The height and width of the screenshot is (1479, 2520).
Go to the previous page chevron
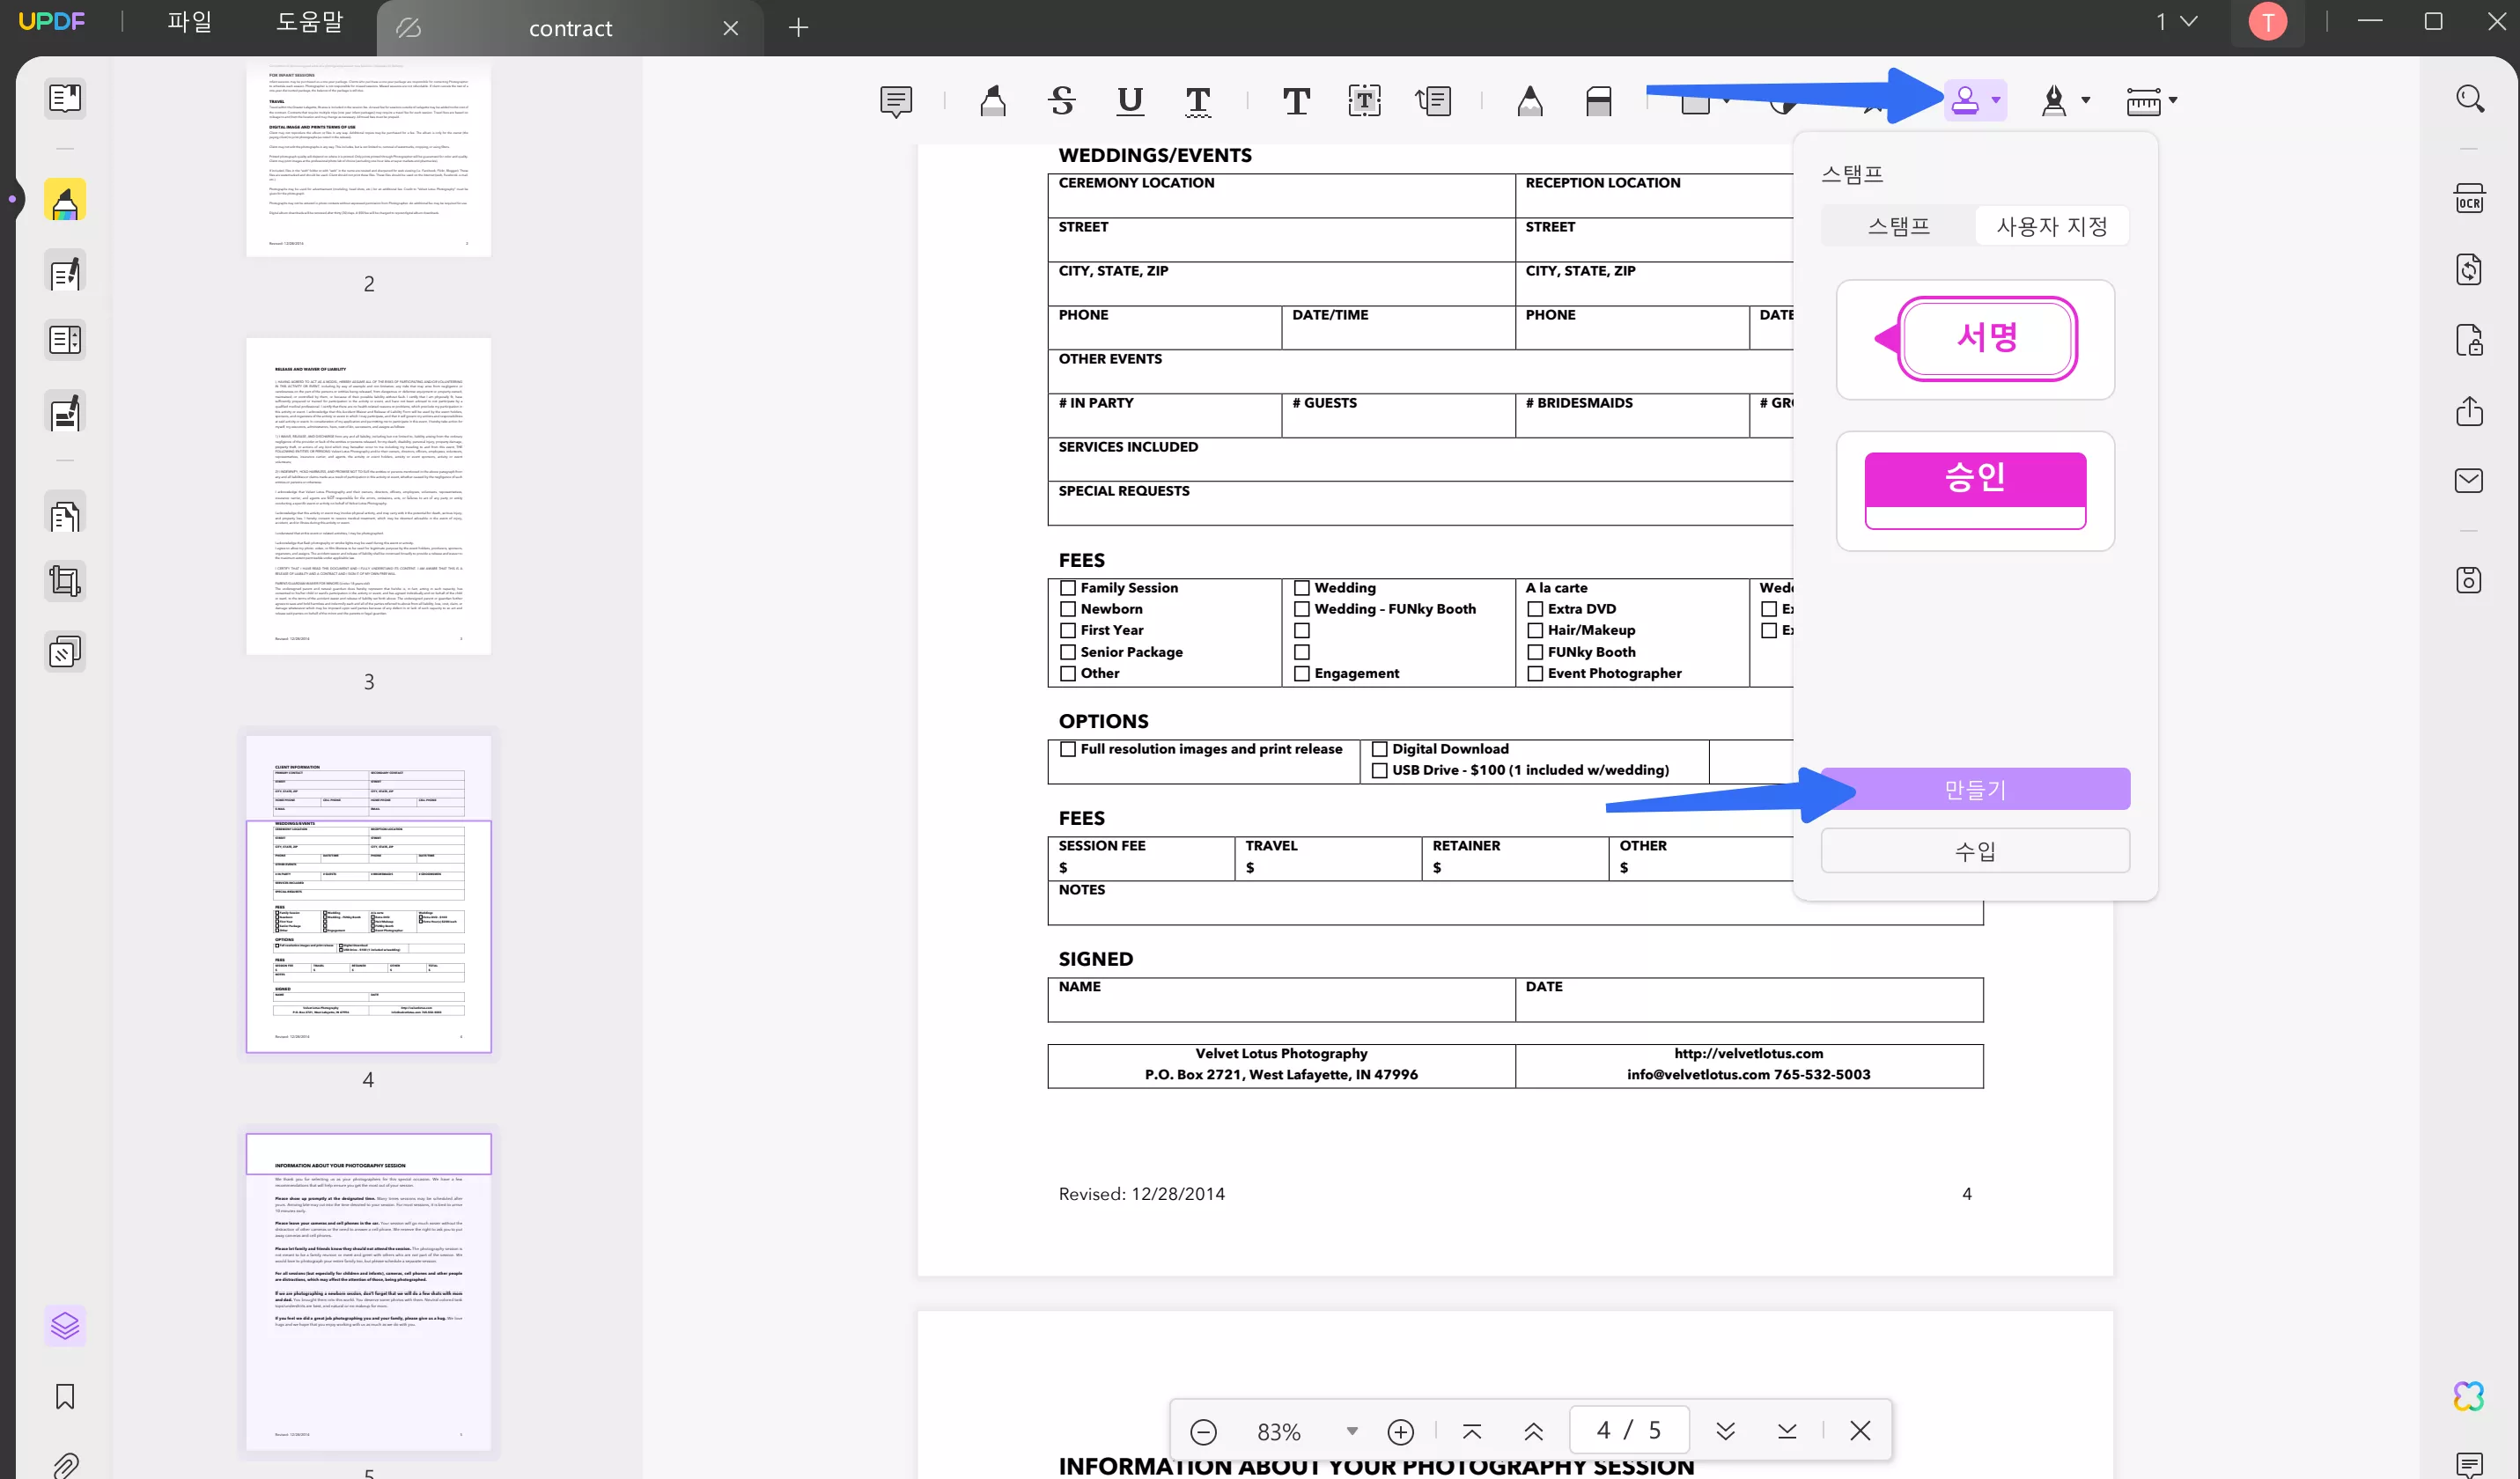(x=1533, y=1431)
